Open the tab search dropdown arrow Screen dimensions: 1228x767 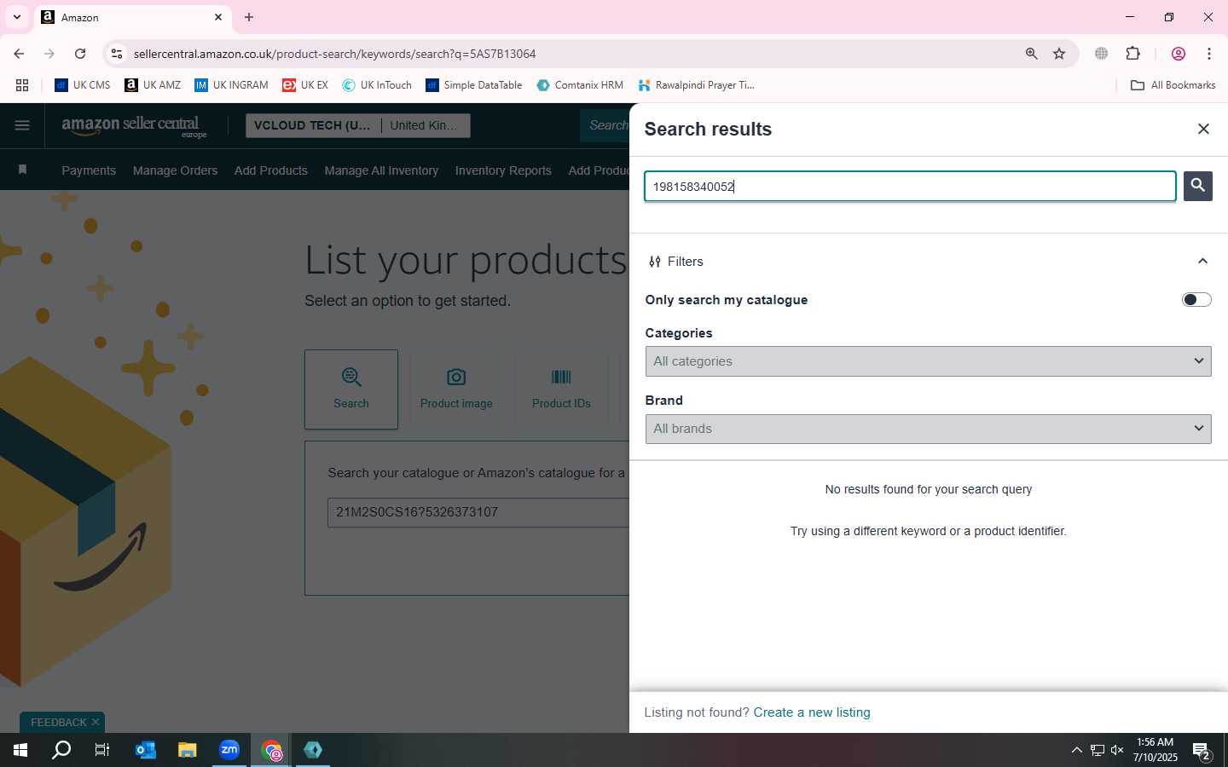click(16, 17)
